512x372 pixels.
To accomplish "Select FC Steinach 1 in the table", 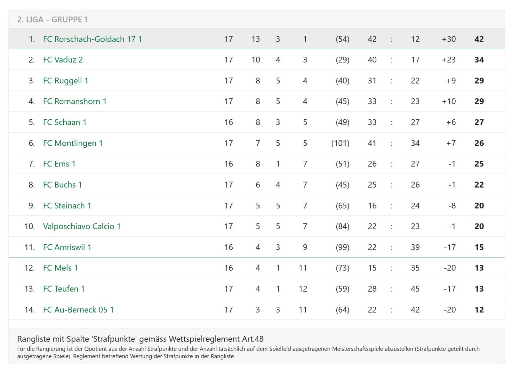I will coord(67,206).
